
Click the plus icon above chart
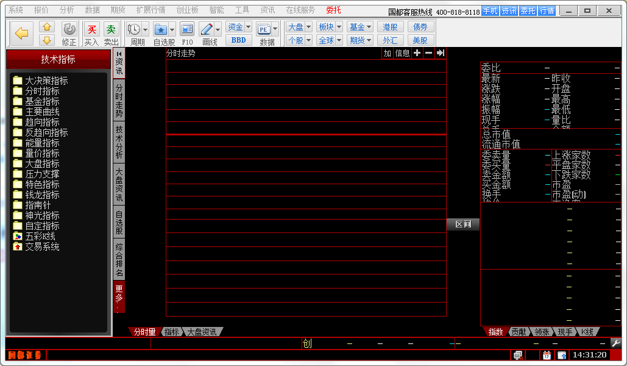pyautogui.click(x=417, y=53)
